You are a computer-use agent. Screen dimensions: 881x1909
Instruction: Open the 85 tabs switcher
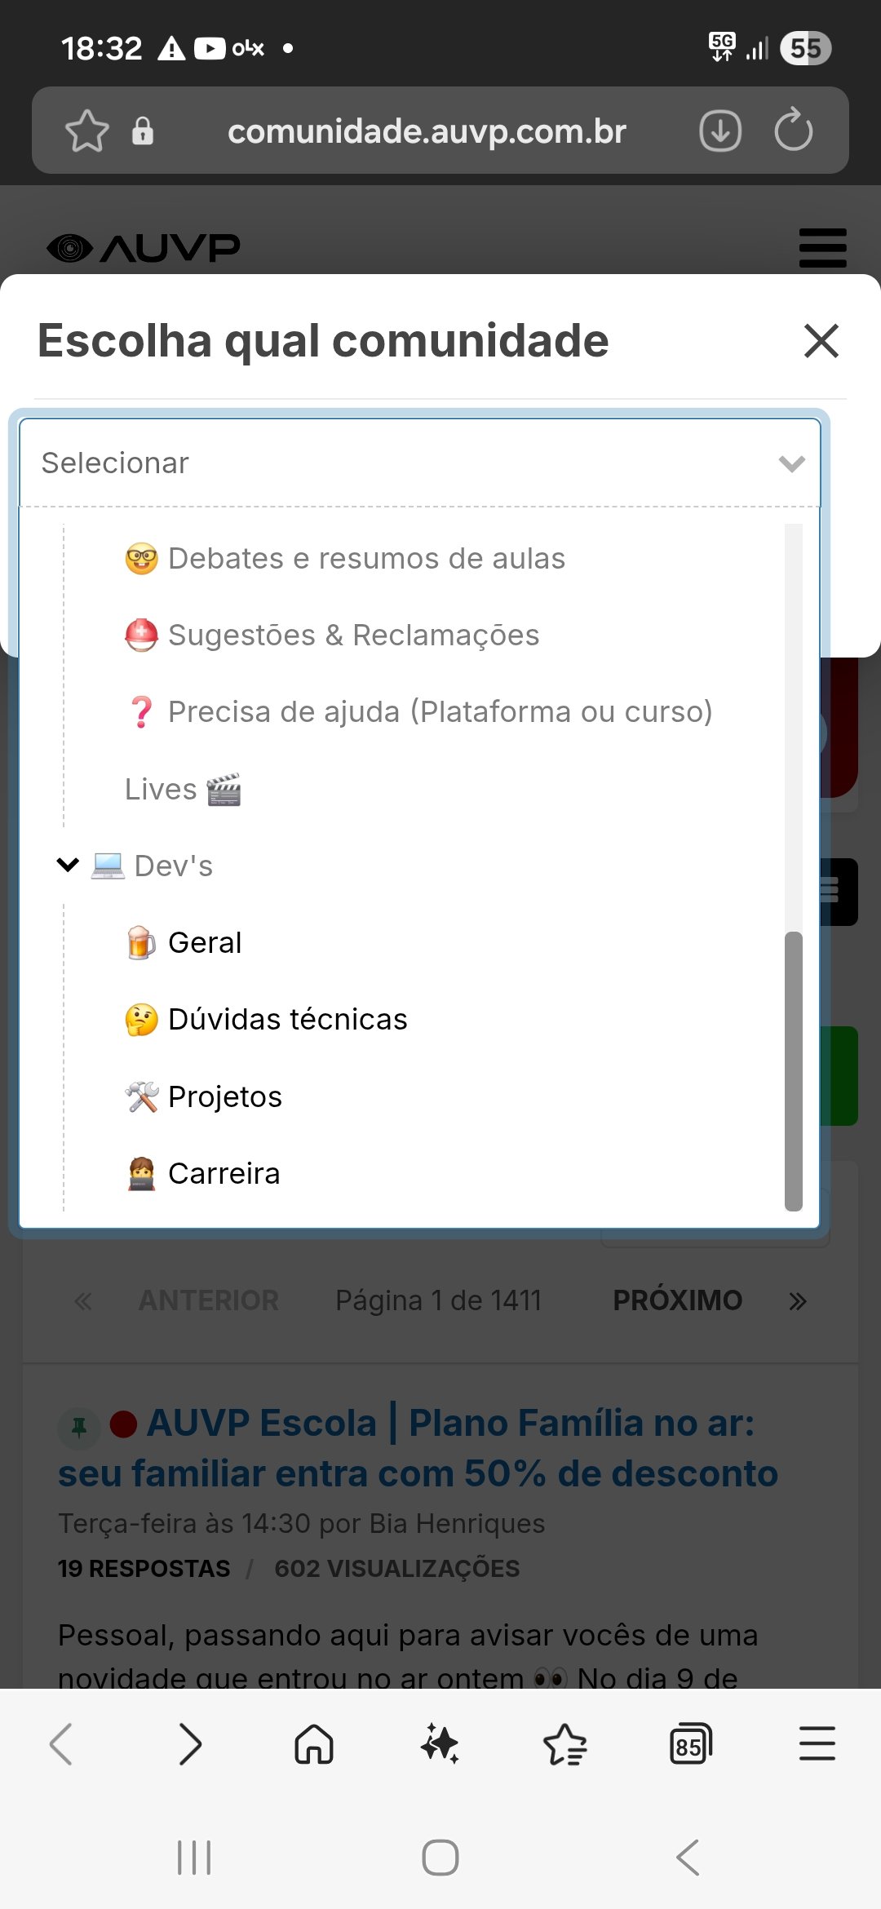click(690, 1745)
